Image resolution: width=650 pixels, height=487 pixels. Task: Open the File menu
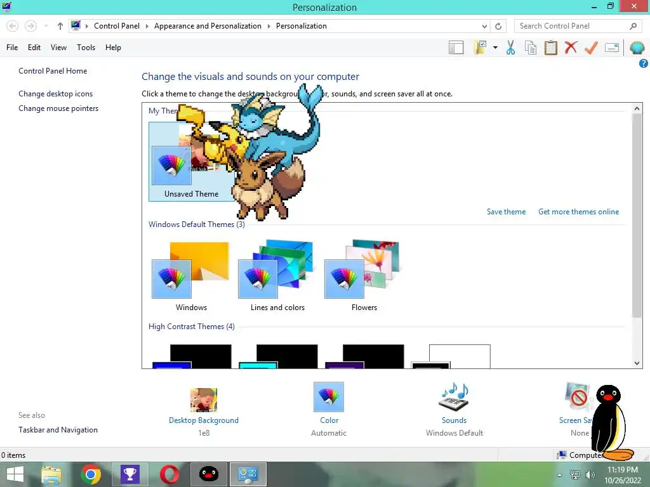point(12,48)
